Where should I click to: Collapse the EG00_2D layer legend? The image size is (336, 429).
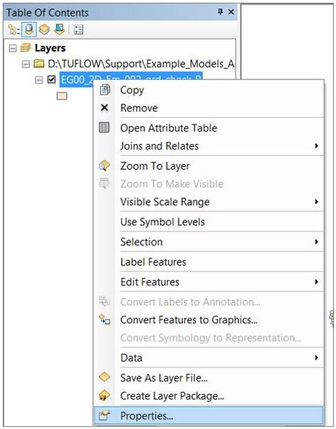click(x=39, y=80)
